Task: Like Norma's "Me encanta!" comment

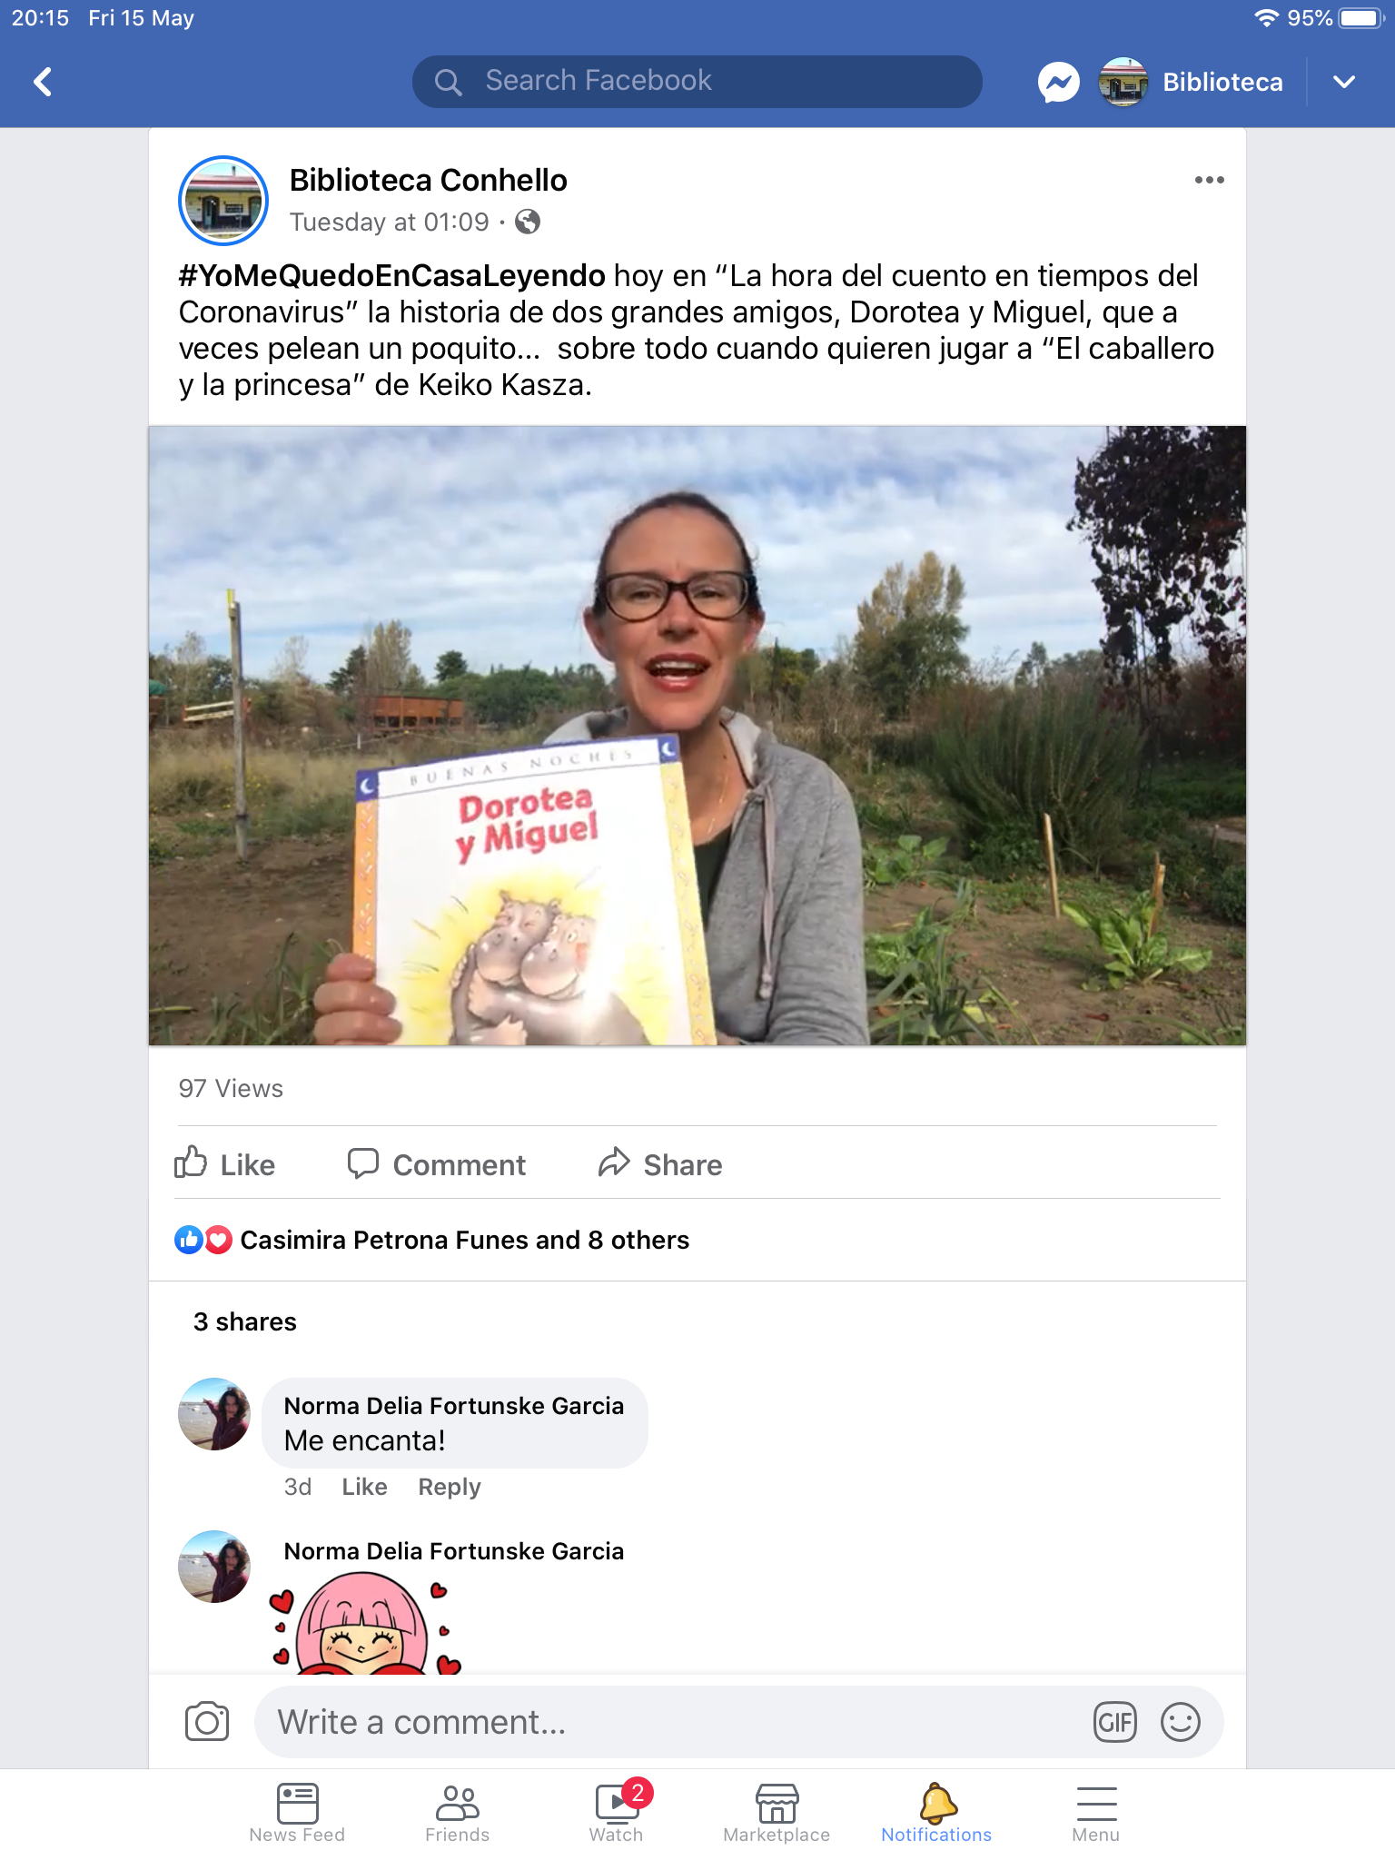Action: click(364, 1487)
